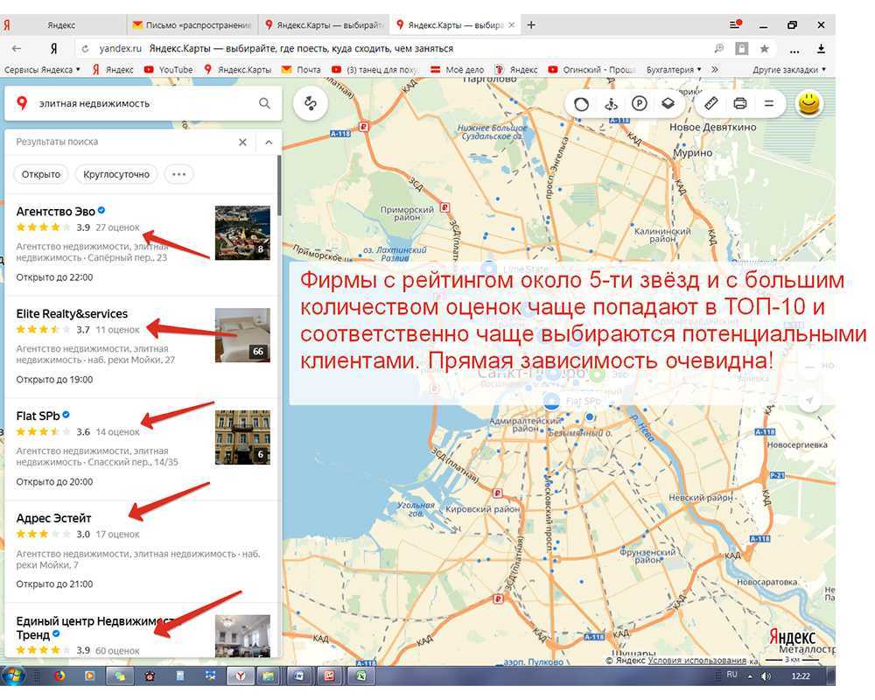View the Агентство Эво photo thumbnail
Viewport: 875px width, 700px height.
click(x=242, y=233)
